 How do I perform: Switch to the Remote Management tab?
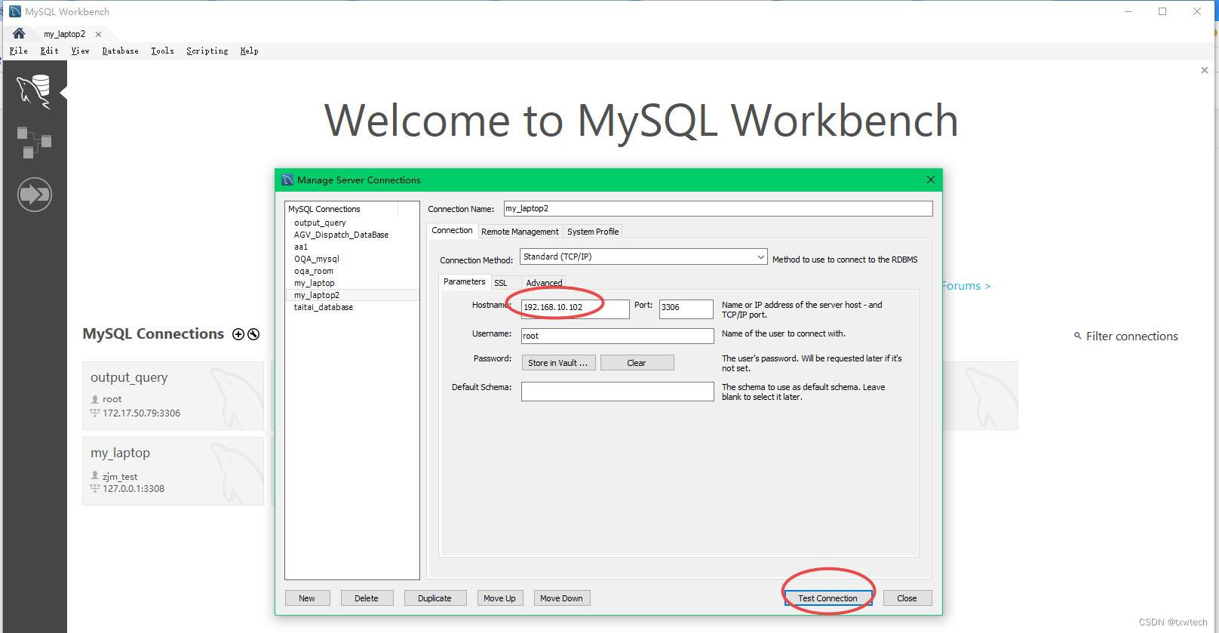coord(520,232)
